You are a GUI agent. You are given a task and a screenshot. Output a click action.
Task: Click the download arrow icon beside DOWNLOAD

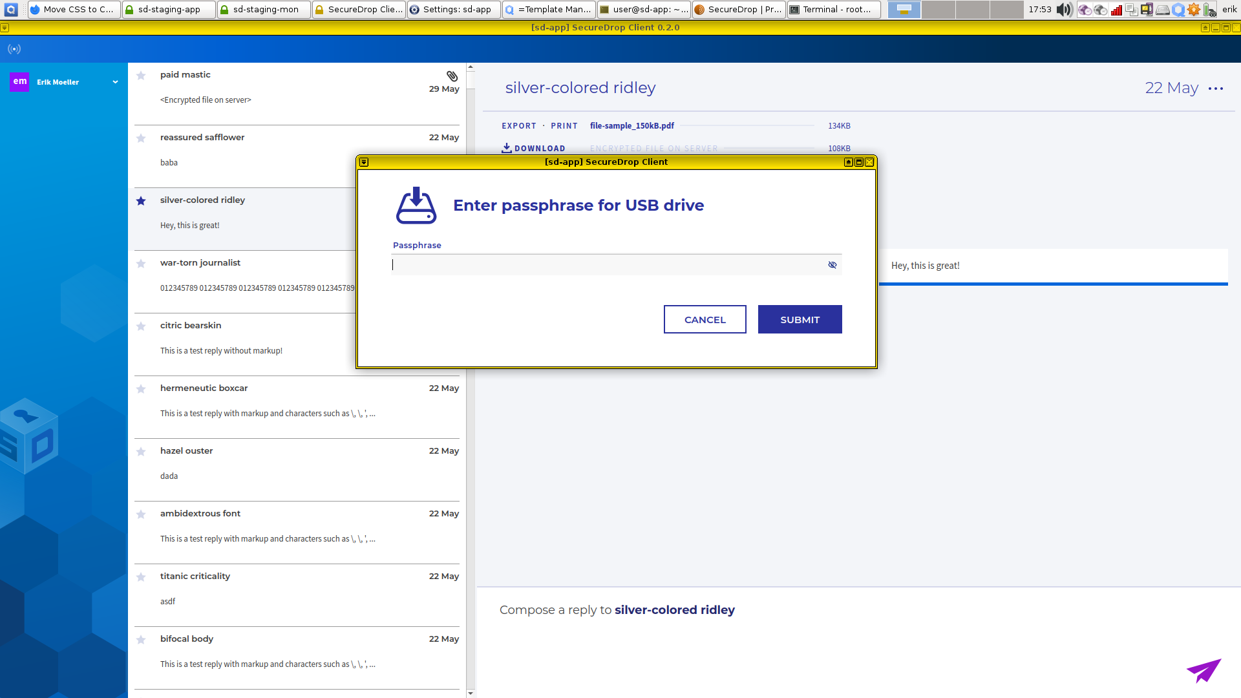(507, 148)
